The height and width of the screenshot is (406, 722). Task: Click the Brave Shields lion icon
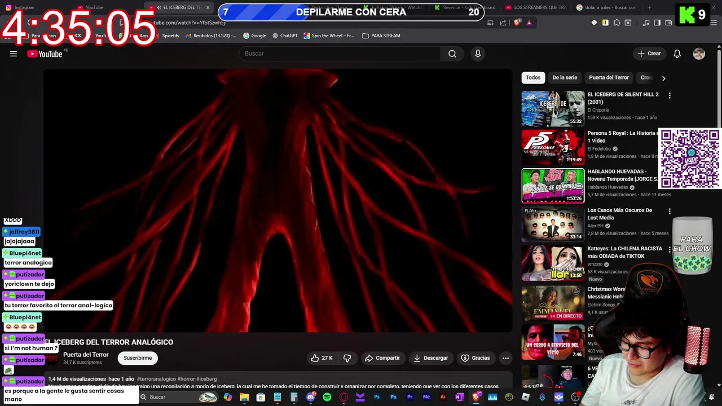517,23
